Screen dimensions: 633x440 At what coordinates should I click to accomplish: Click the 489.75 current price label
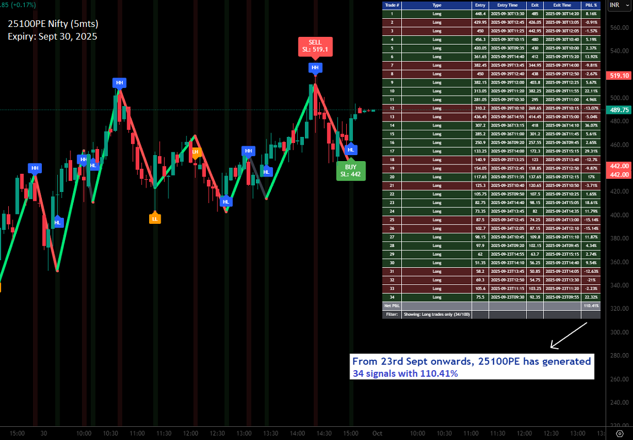coord(618,110)
